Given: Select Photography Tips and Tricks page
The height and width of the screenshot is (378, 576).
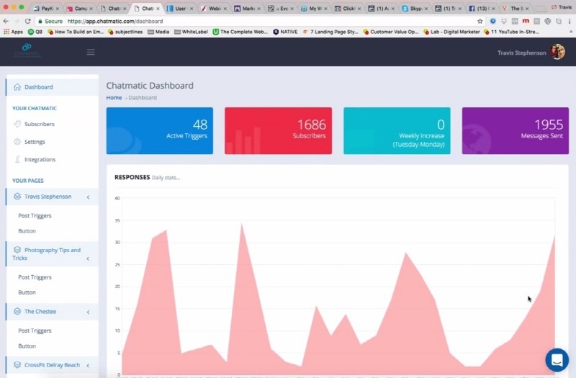Looking at the screenshot, I should 52,254.
